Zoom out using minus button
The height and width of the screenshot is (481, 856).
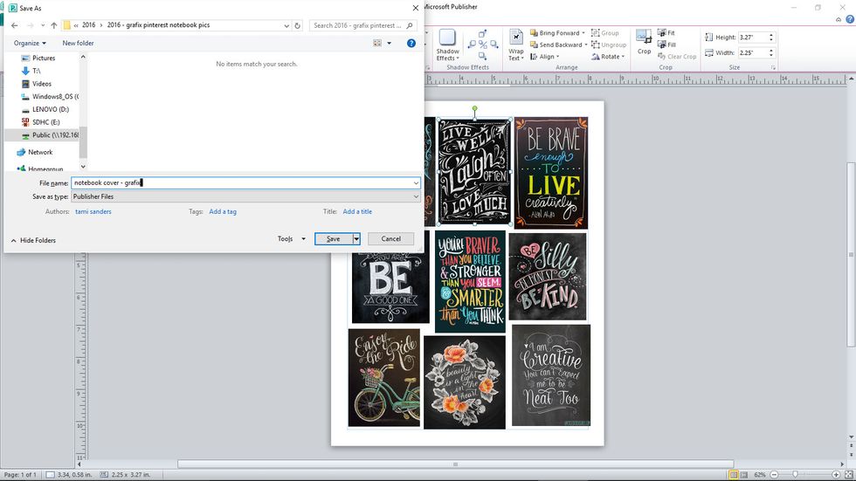774,475
